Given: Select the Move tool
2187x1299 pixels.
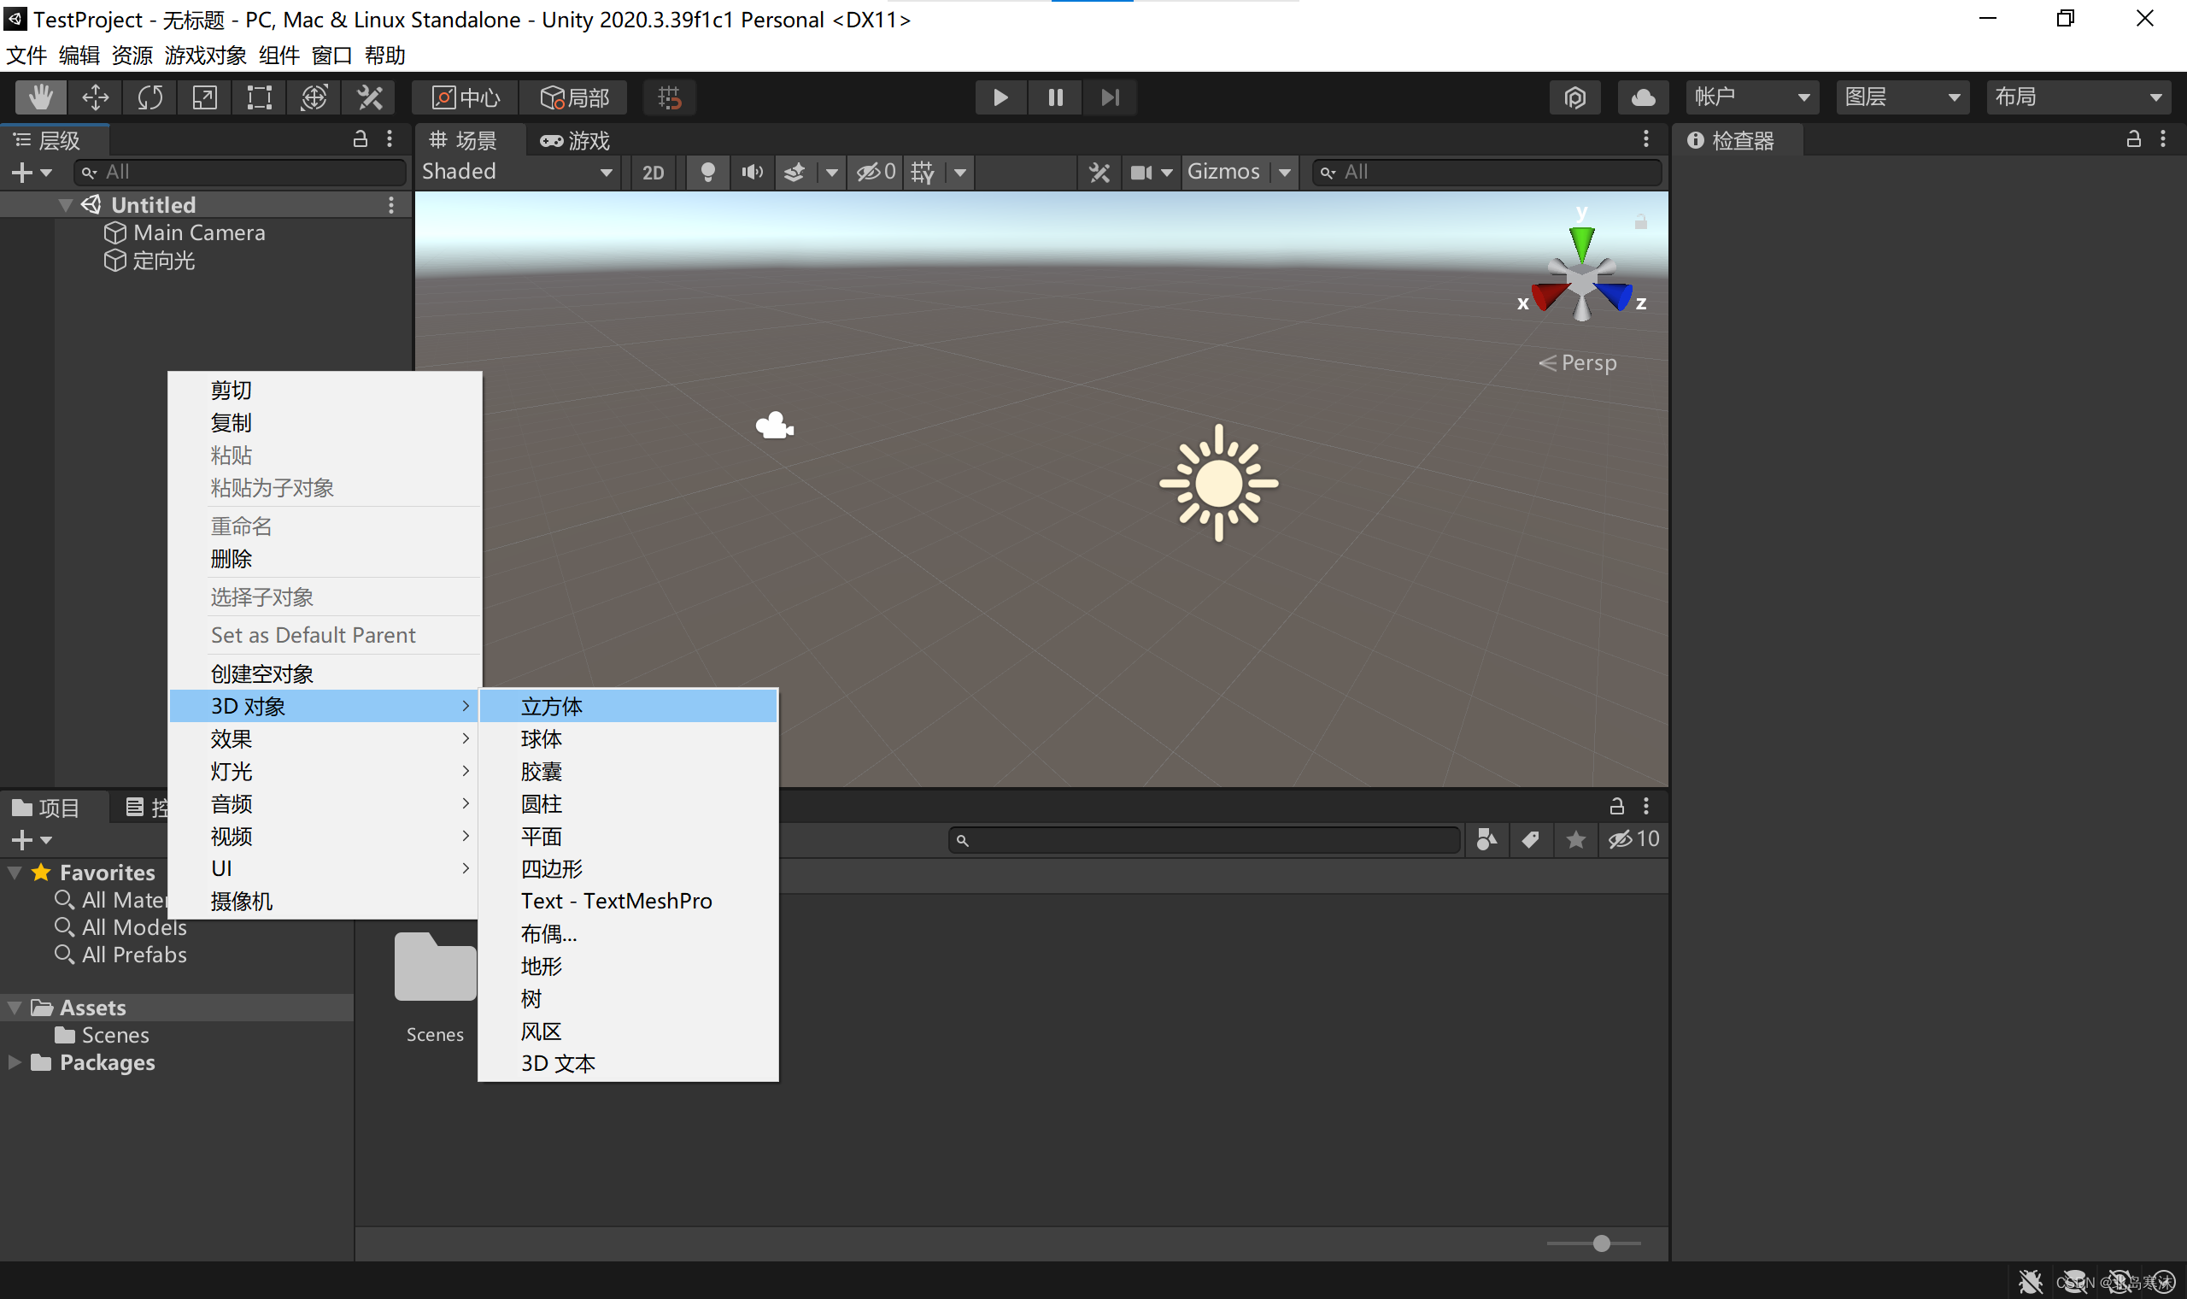Looking at the screenshot, I should pyautogui.click(x=95, y=97).
